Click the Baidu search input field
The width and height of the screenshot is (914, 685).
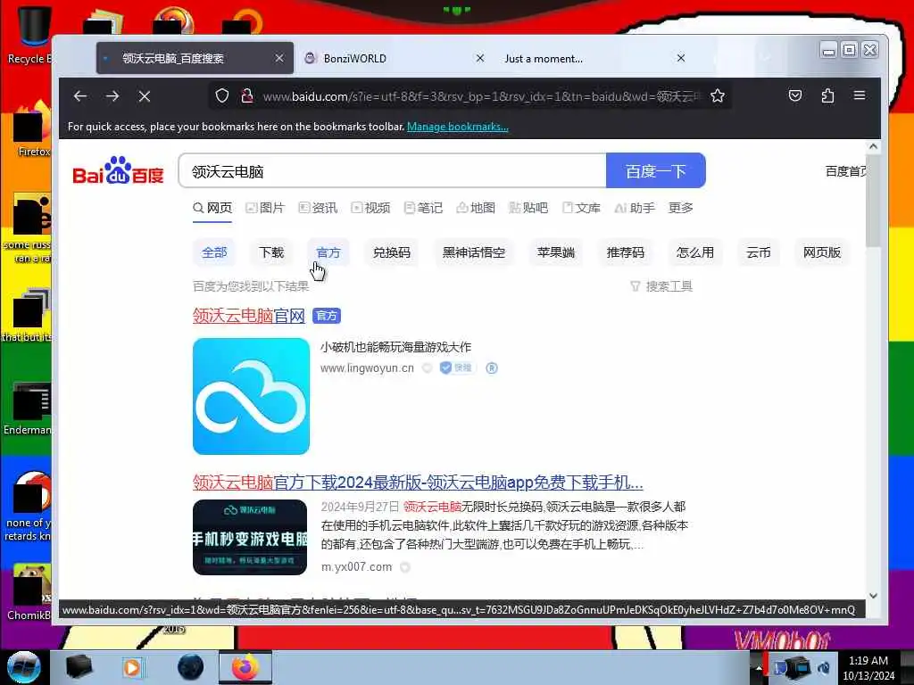(393, 170)
